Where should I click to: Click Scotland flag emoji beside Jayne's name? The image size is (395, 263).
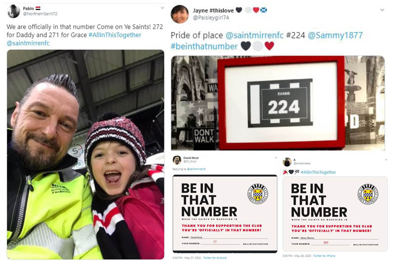(264, 10)
